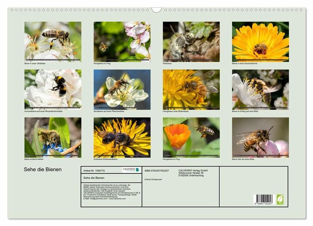Select the orange flower 'Honigbiene im Flug' thumbnail
313x226 pixels.
pyautogui.click(x=191, y=137)
